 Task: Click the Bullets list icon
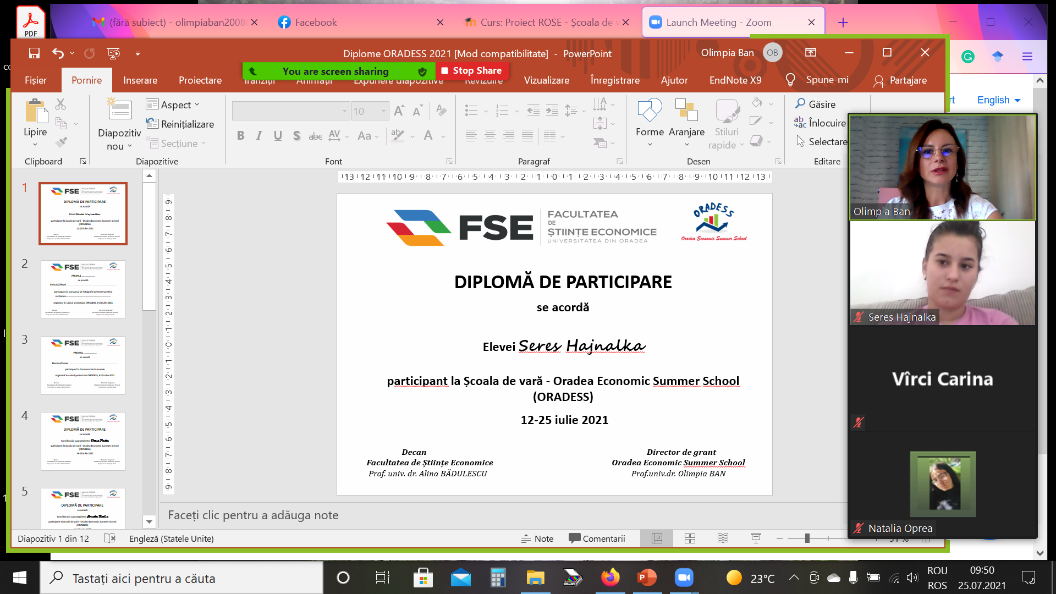(x=471, y=111)
